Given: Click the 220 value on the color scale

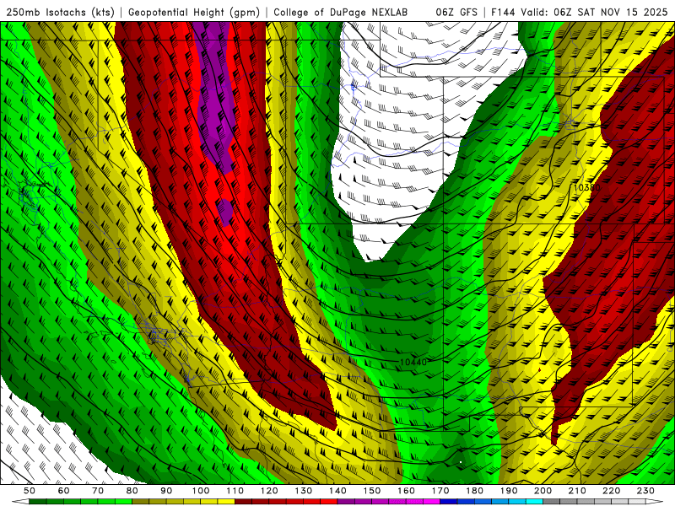Looking at the screenshot, I should point(612,491).
